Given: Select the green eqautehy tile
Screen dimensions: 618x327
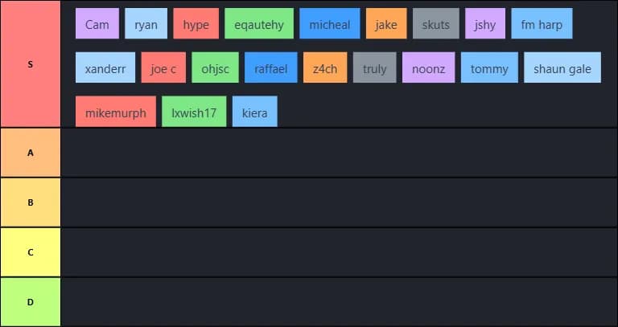Looking at the screenshot, I should (x=259, y=24).
